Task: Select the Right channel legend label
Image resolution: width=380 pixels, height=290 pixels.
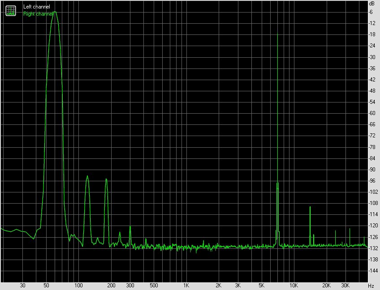Action: pyautogui.click(x=38, y=14)
